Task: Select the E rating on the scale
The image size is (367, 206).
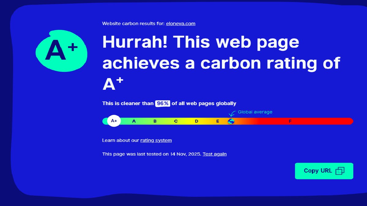Action: [x=217, y=121]
